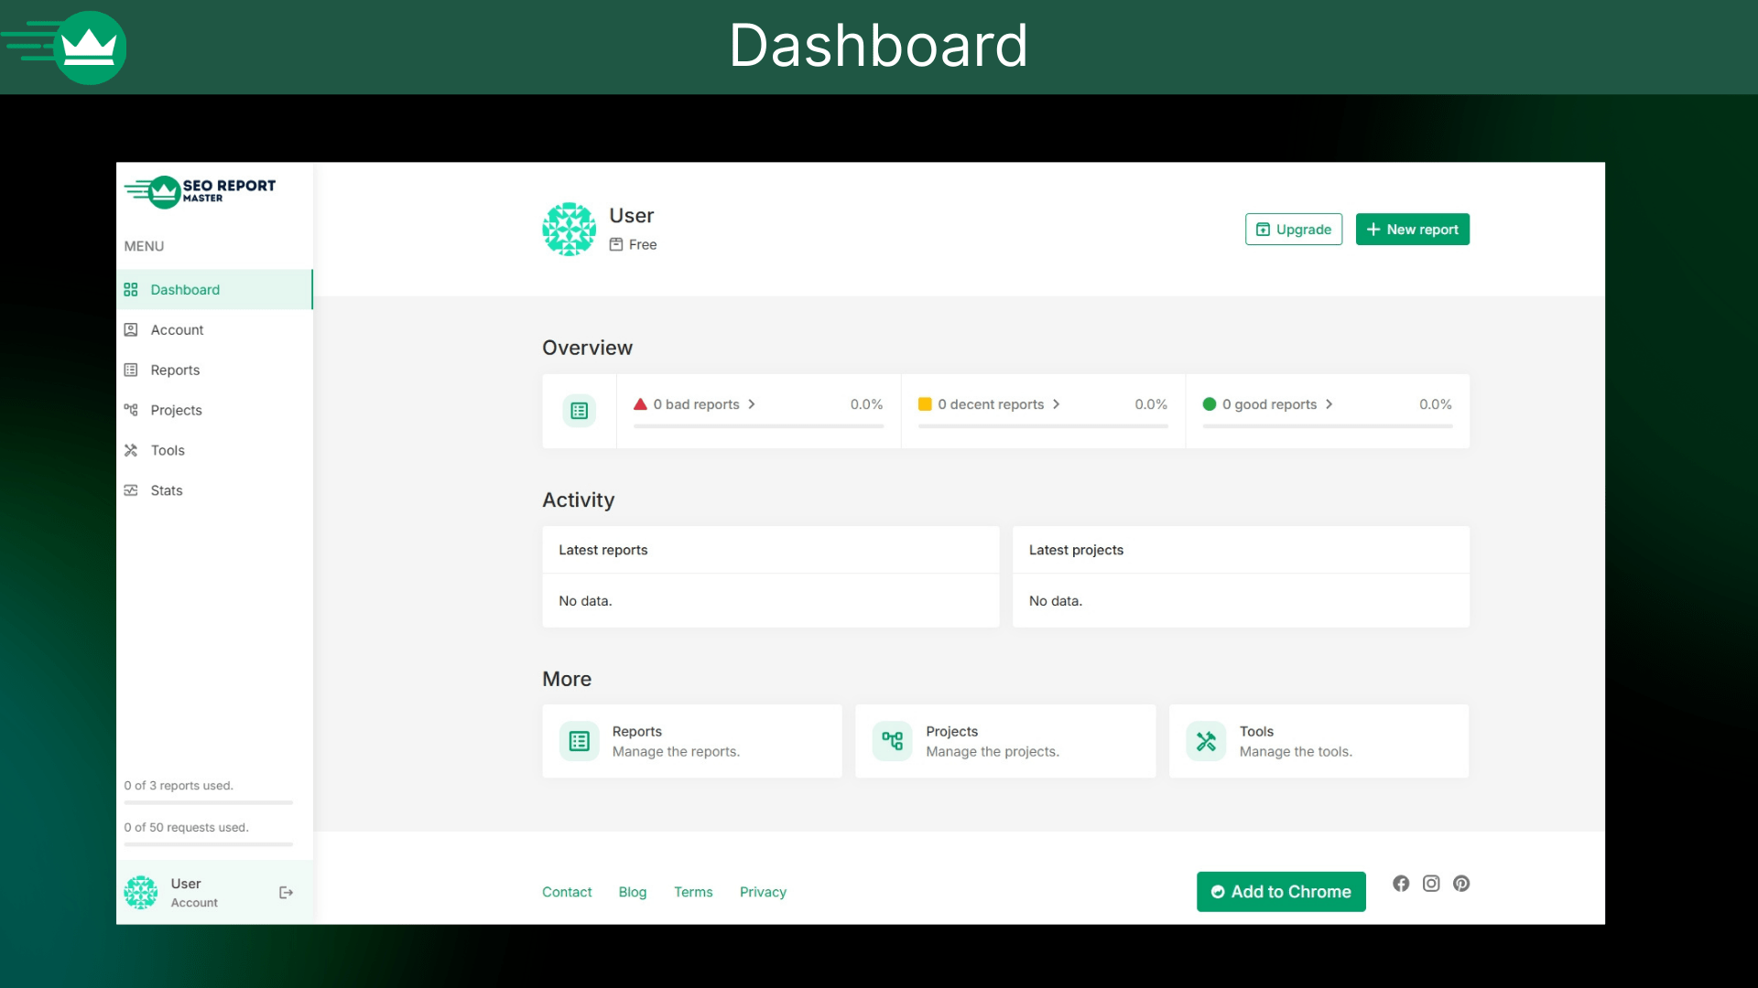Screen dimensions: 1758x988
Task: Select Dashboard in the left menu
Action: click(x=184, y=289)
